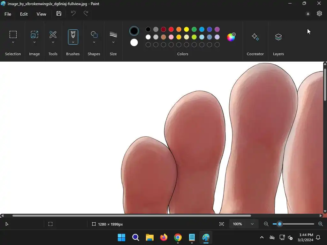Click the canvas dimensions icon in status bar
Viewport: 327px width, 245px height.
pos(94,224)
